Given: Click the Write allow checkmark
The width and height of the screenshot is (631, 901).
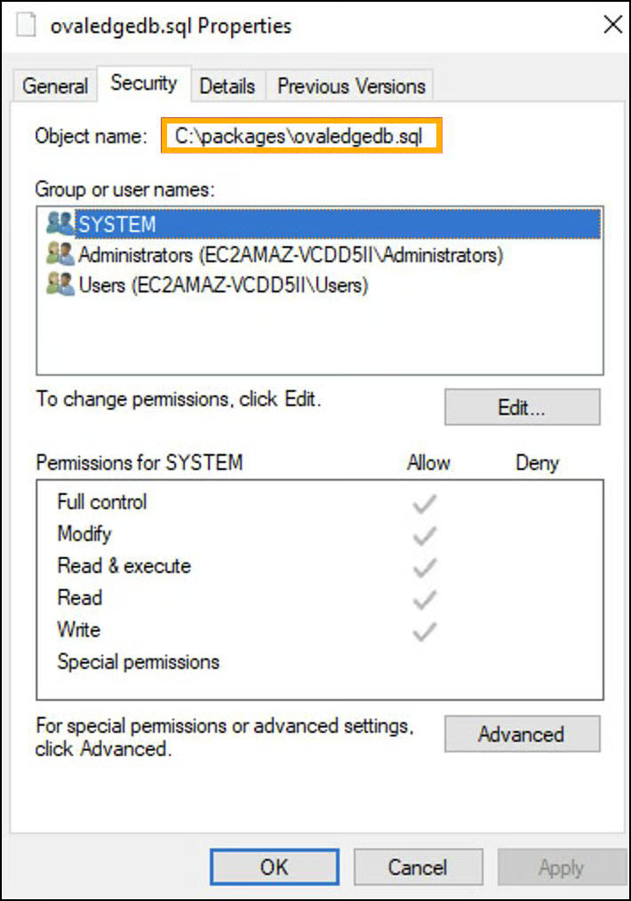Looking at the screenshot, I should click(x=425, y=632).
